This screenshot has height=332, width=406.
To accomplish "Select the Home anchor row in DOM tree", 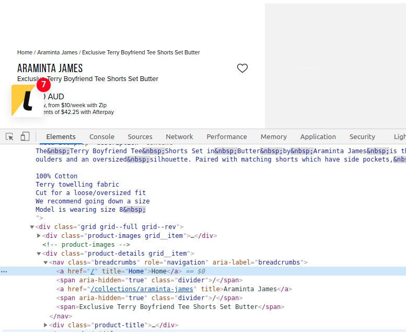I will point(203,271).
